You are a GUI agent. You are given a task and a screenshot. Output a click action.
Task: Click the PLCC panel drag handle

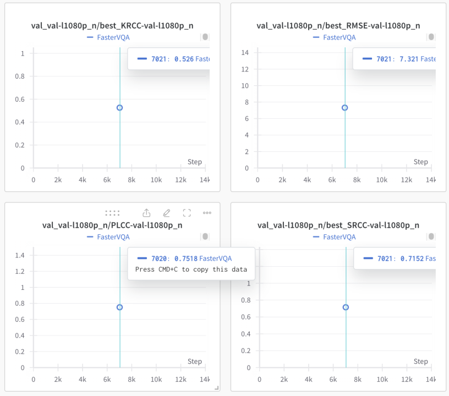[x=112, y=213]
